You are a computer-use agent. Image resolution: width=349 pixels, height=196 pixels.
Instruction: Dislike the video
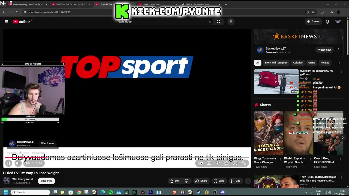tap(186, 181)
